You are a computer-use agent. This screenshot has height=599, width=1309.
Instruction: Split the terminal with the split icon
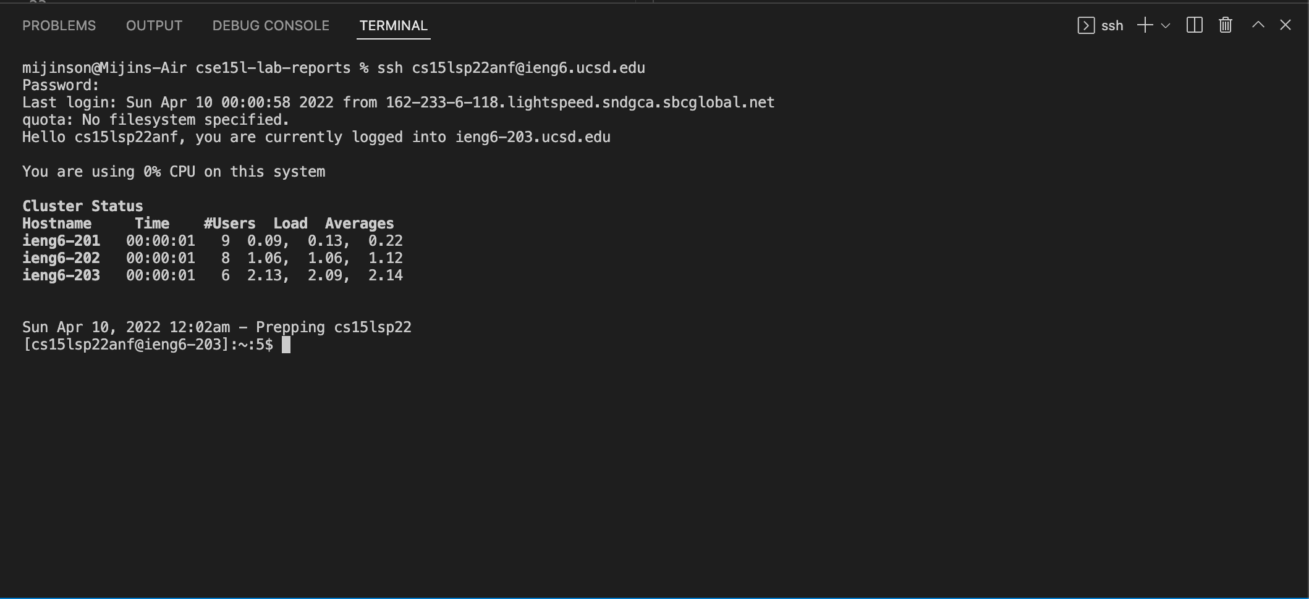[1194, 25]
